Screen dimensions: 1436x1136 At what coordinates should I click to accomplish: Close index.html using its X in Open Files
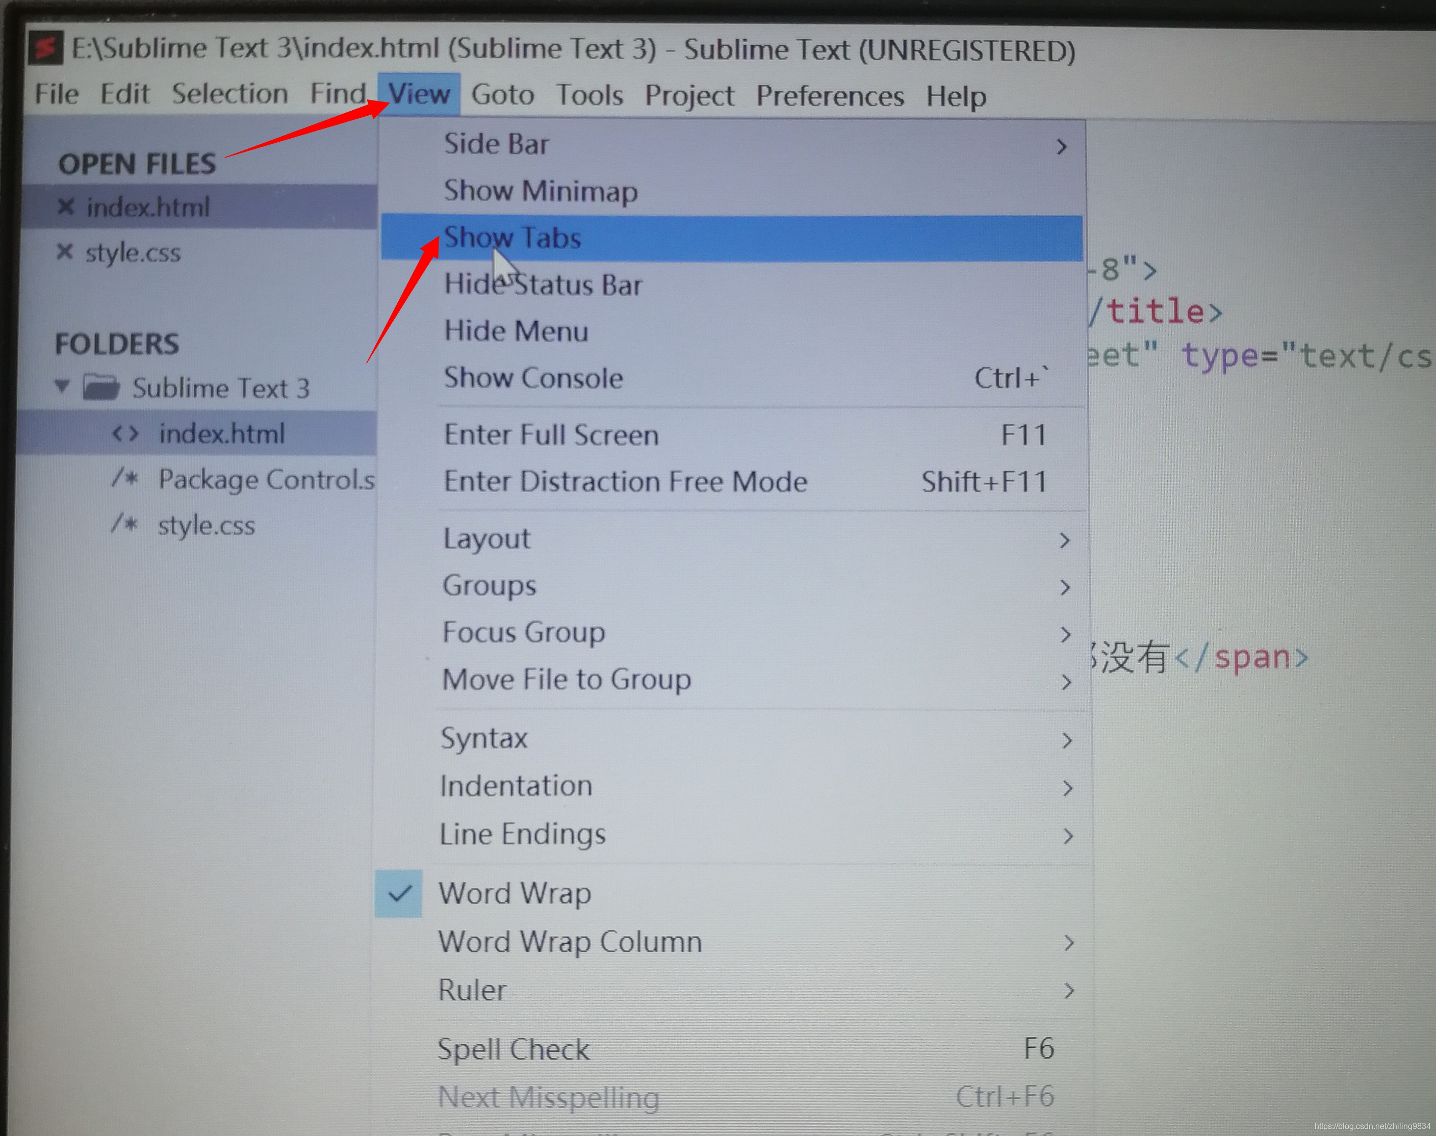pos(65,206)
